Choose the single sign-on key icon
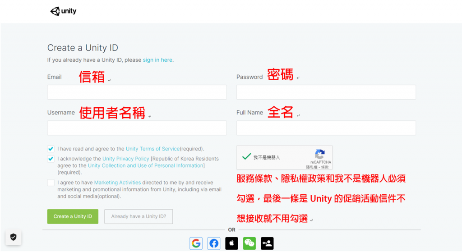Viewport: 462px width, 252px height. click(267, 243)
